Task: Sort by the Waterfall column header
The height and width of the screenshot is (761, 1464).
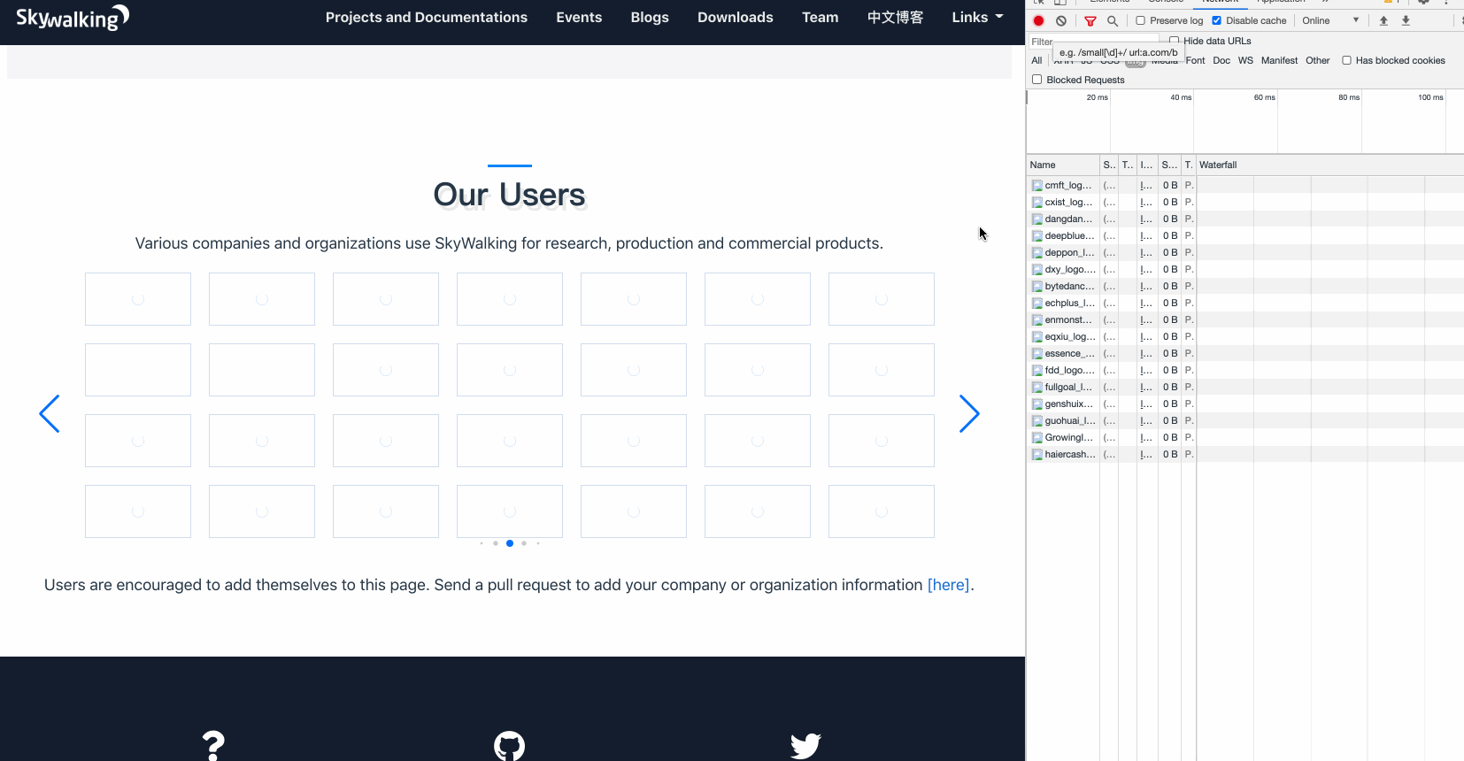Action: click(x=1329, y=165)
